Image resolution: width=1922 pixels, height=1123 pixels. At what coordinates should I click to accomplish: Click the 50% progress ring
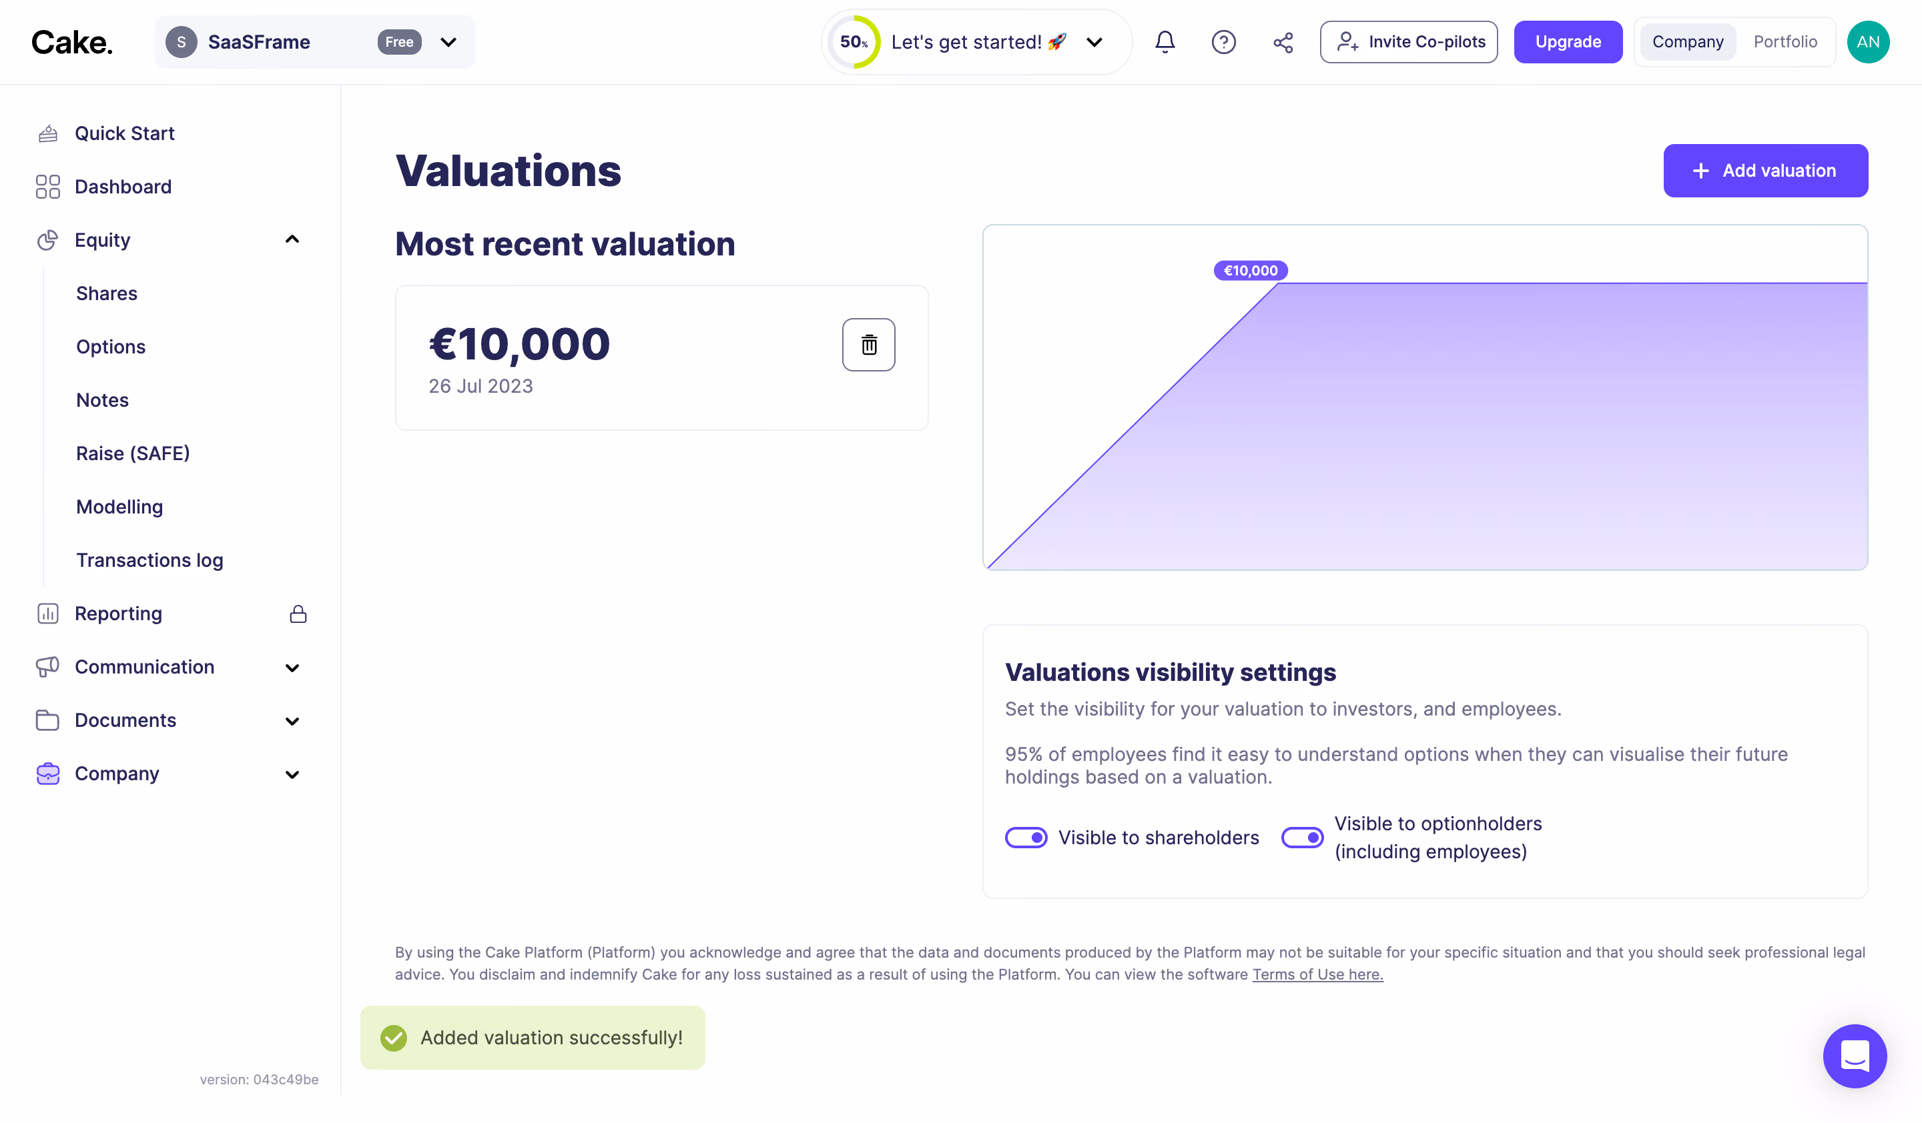pos(854,42)
